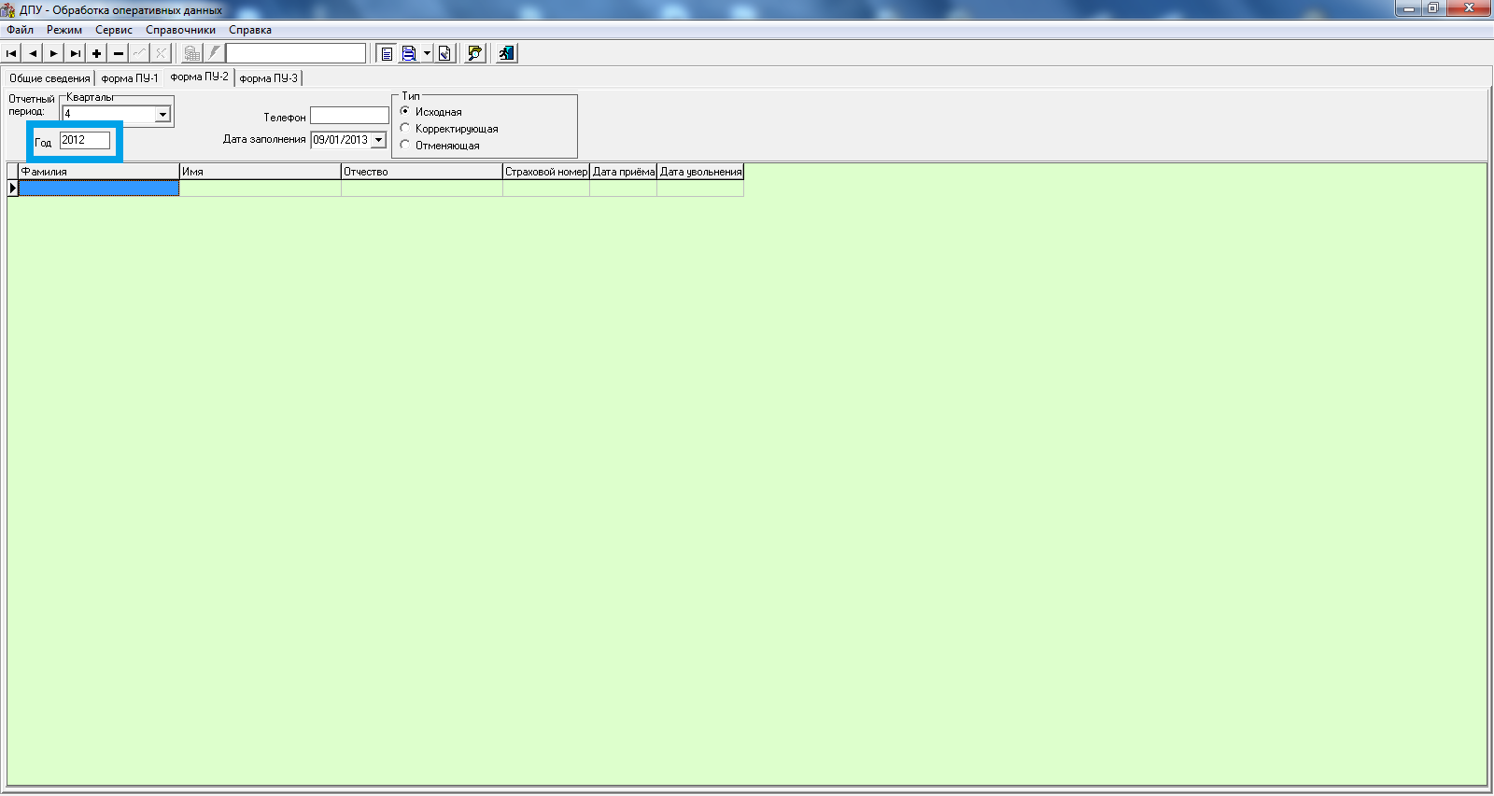Open the search magnifier tool
The image size is (1494, 796).
tap(475, 53)
